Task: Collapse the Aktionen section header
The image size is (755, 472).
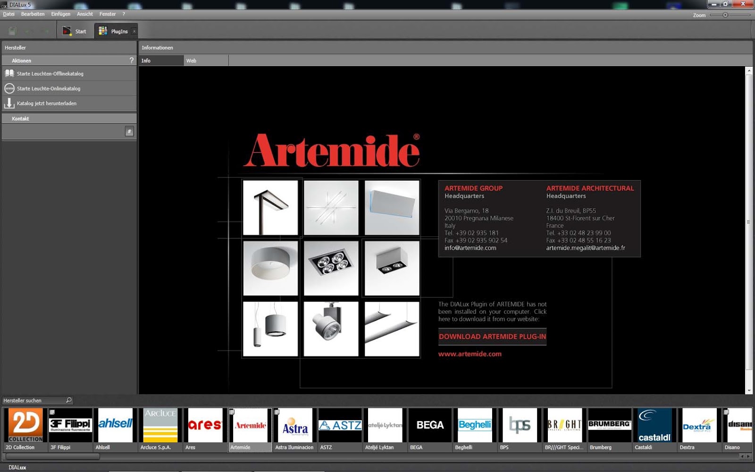Action: [x=69, y=60]
